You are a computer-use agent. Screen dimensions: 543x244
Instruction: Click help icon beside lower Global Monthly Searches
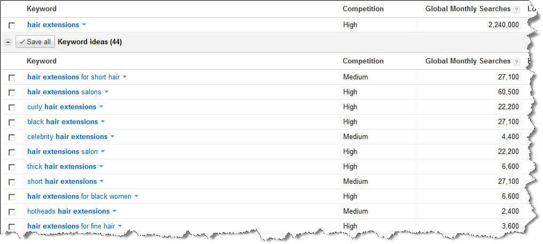516,62
